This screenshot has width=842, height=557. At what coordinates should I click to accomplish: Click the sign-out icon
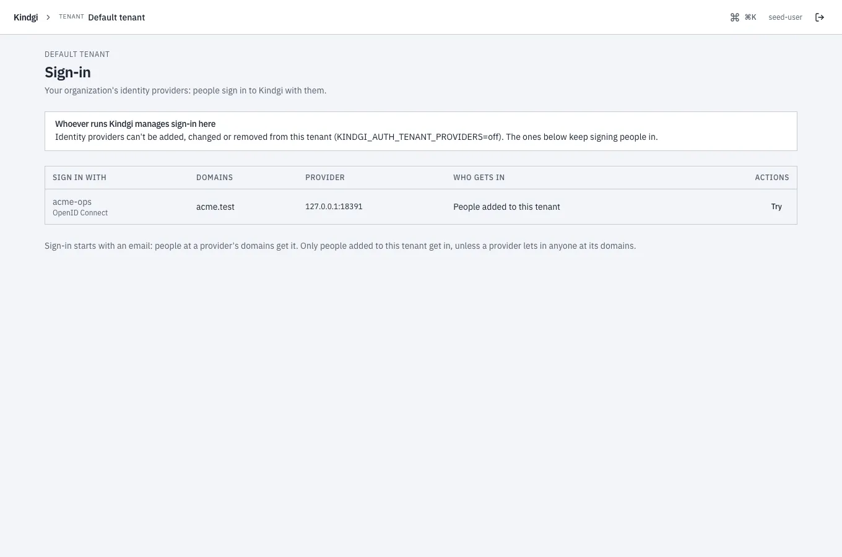[820, 17]
